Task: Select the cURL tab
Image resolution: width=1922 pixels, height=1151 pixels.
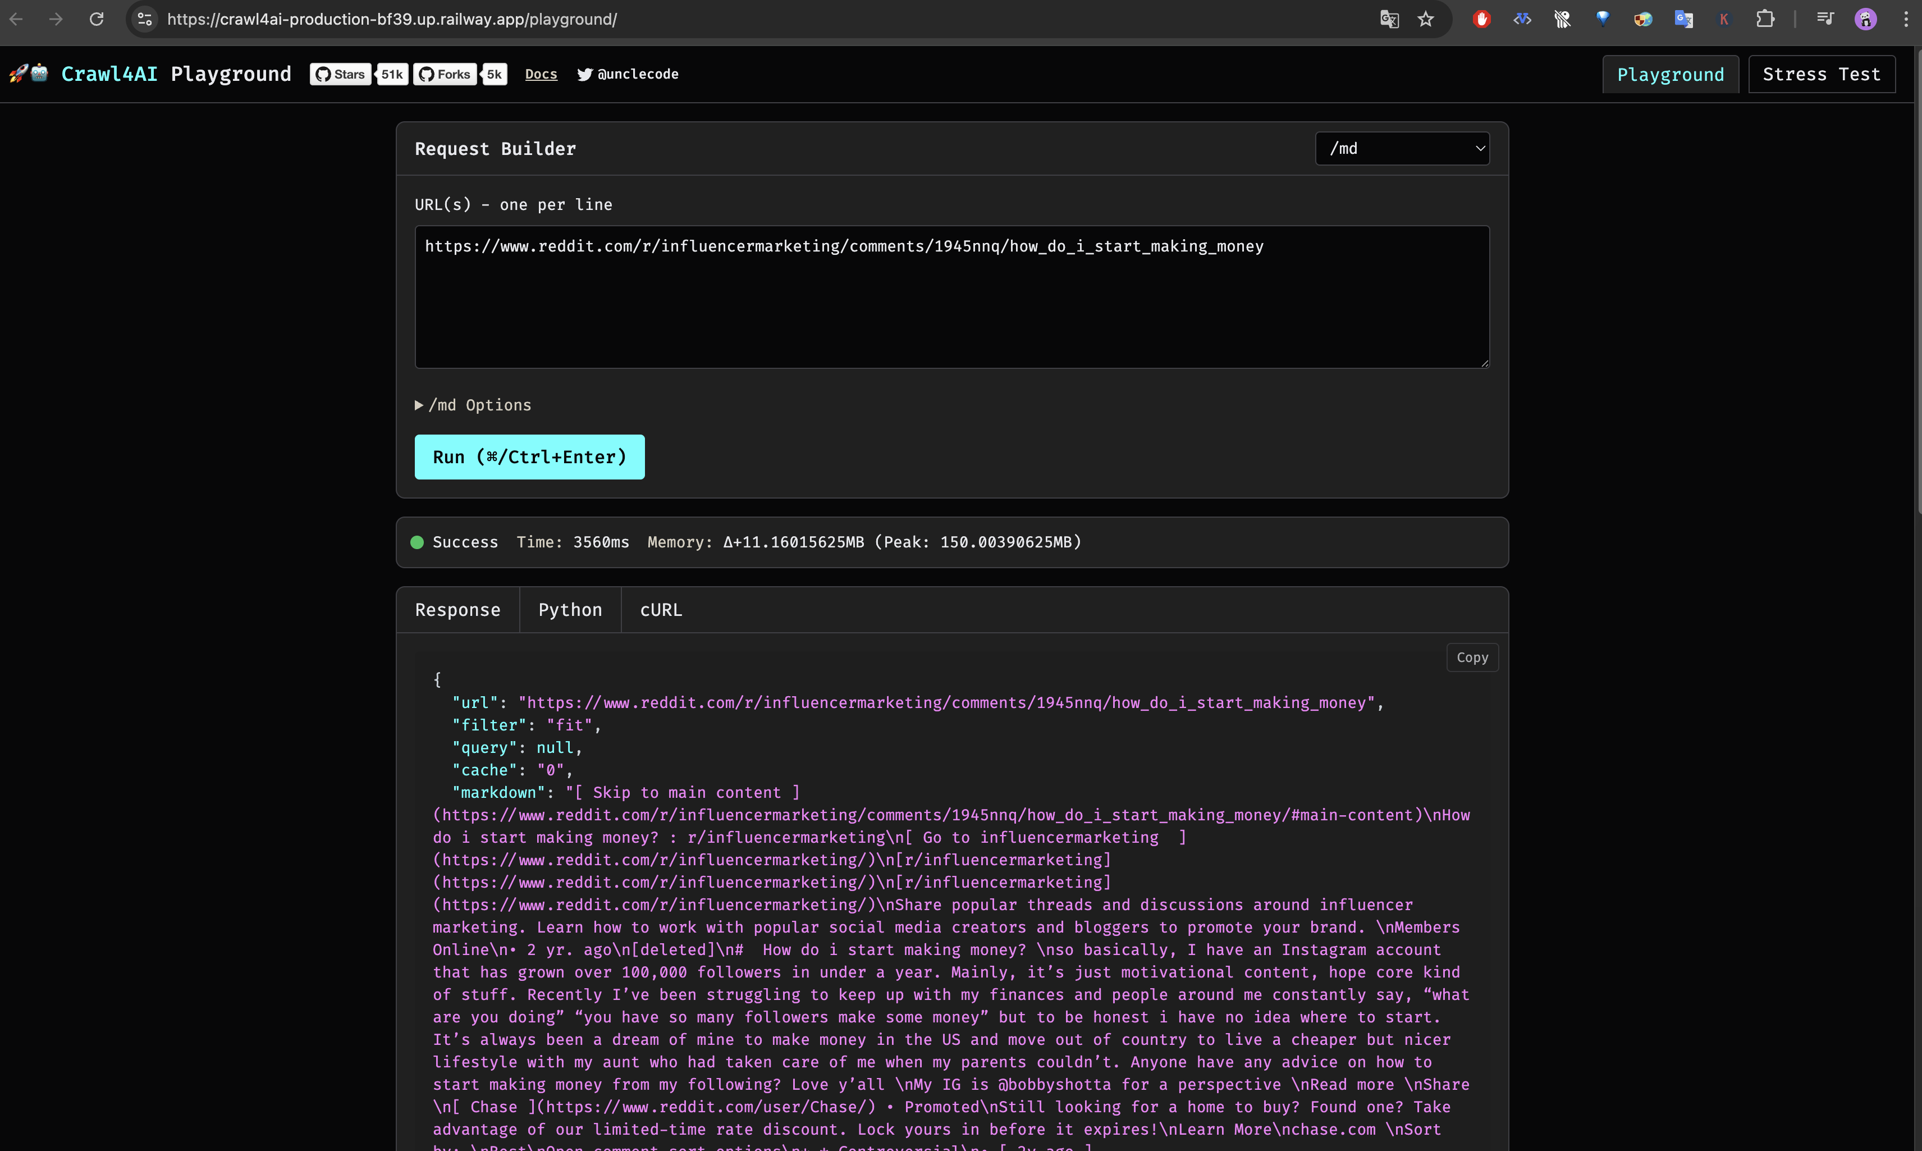Action: pyautogui.click(x=661, y=610)
